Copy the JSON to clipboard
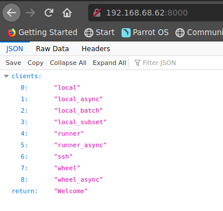 [36, 63]
